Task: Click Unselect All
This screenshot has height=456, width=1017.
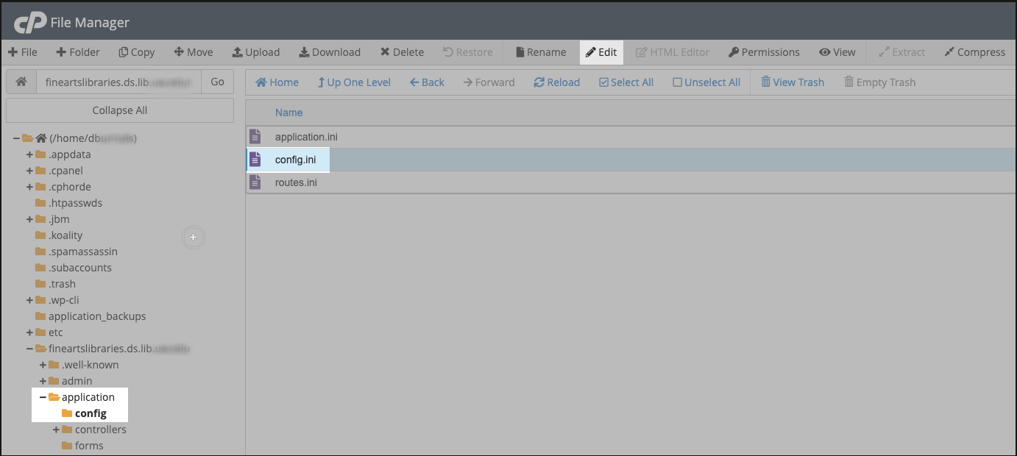Action: 706,82
